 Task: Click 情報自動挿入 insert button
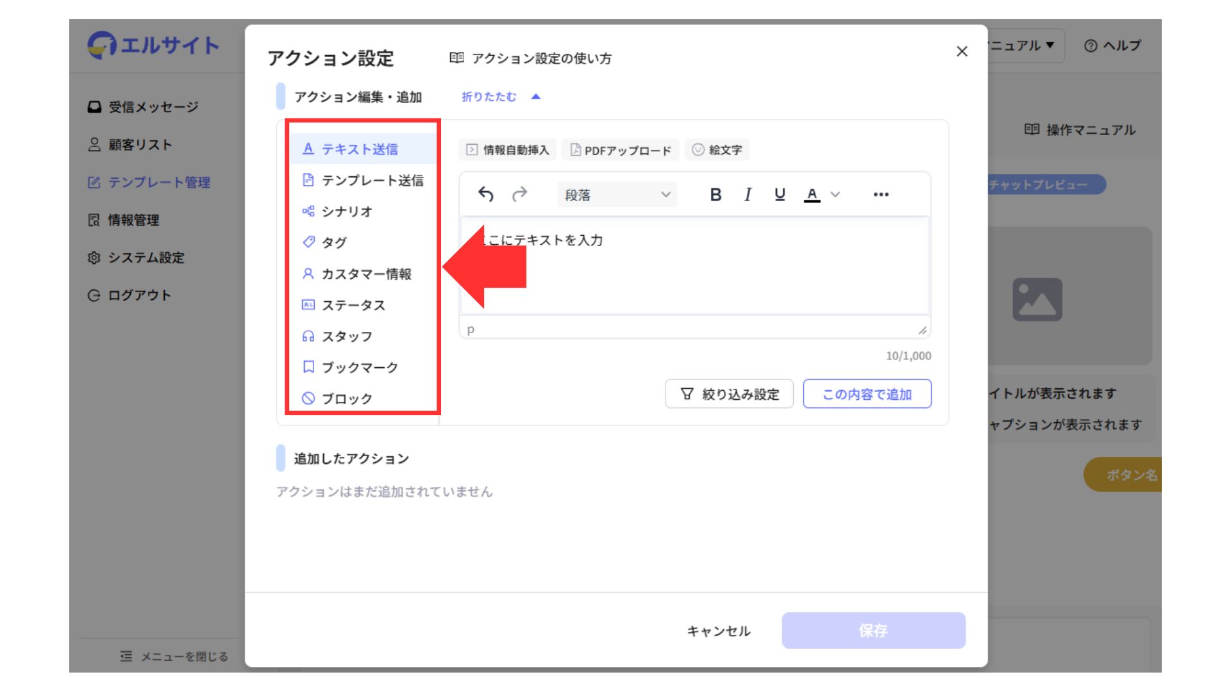[x=508, y=150]
